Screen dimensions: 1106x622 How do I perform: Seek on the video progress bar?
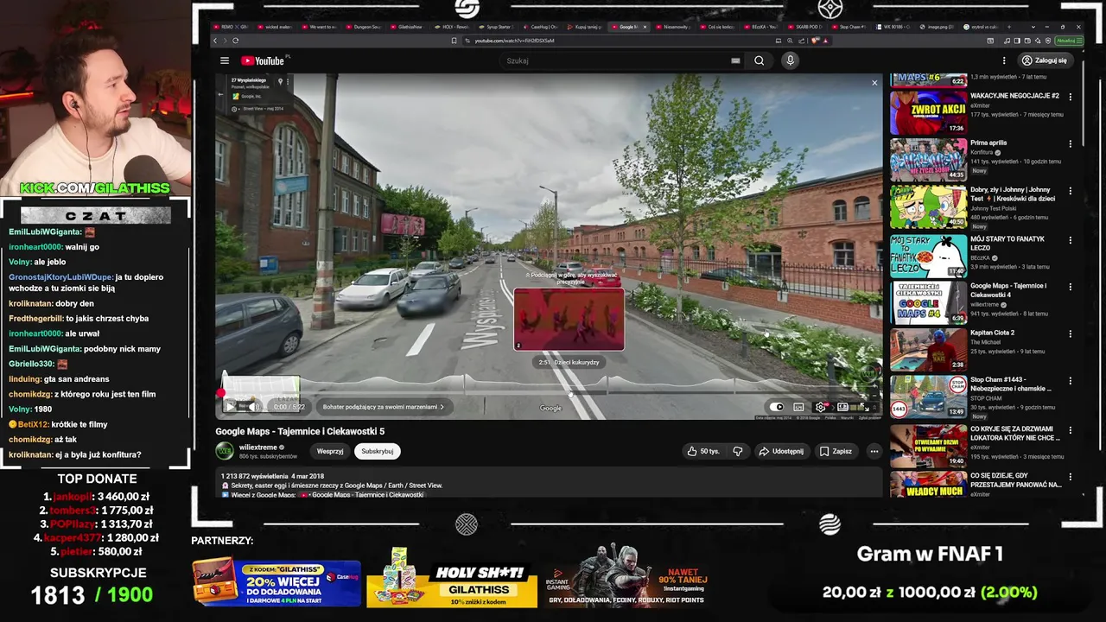(550, 393)
